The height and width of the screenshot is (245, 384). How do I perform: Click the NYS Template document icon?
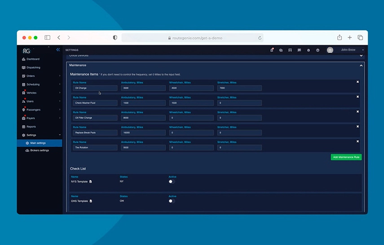[91, 181]
